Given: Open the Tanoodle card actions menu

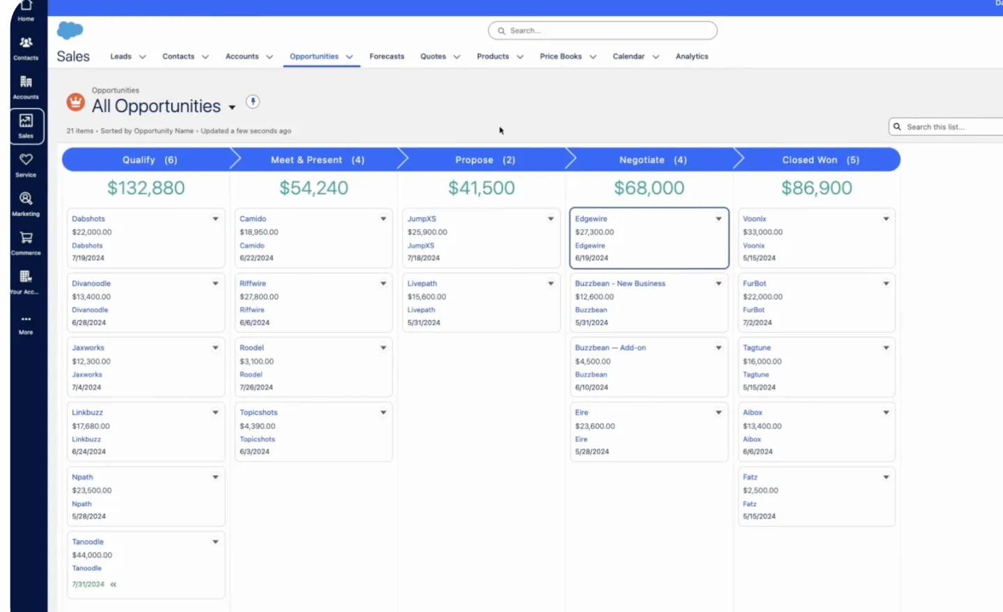Looking at the screenshot, I should pyautogui.click(x=215, y=542).
